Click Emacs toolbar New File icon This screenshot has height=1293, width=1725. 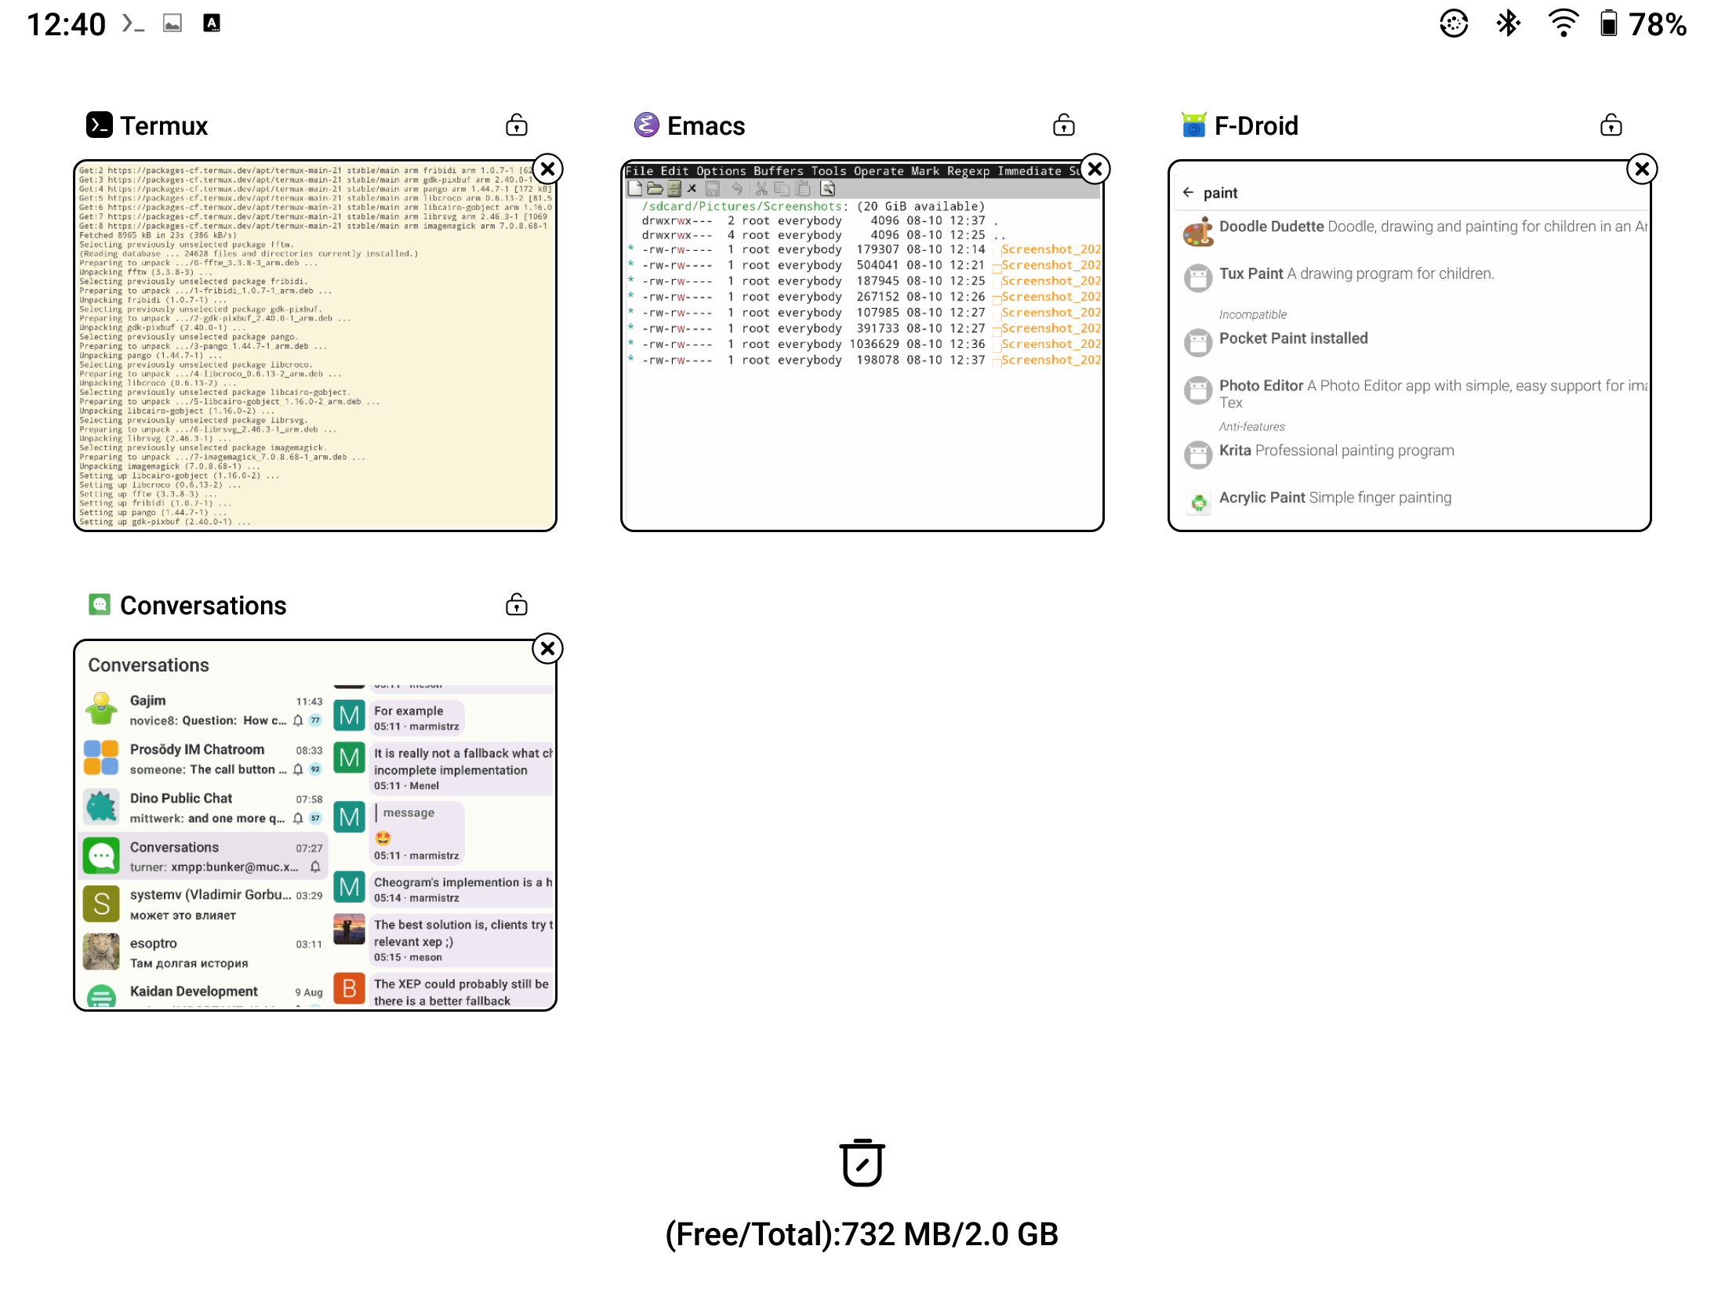635,188
